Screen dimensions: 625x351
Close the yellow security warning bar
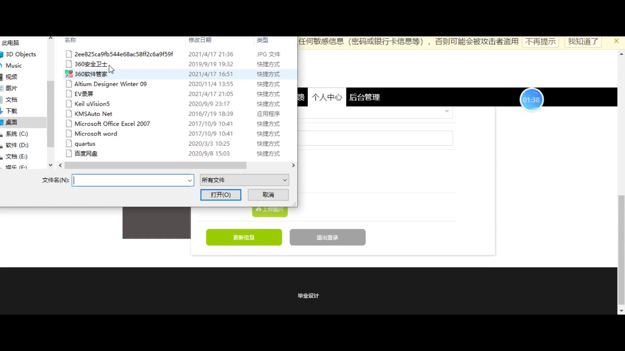click(x=616, y=41)
